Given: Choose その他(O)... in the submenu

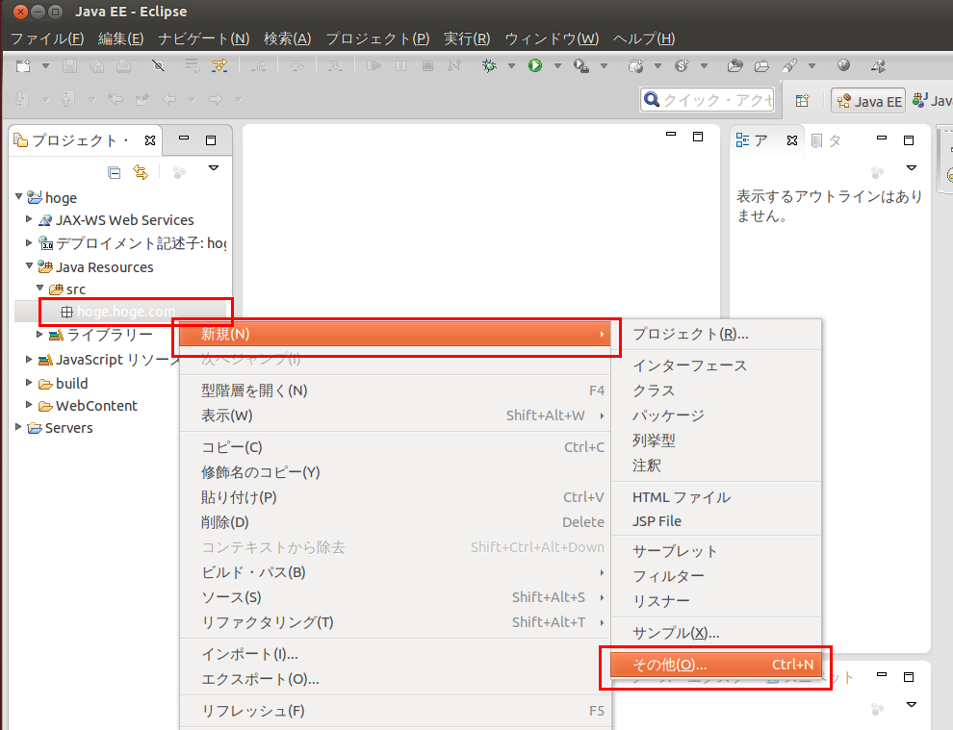Looking at the screenshot, I should pyautogui.click(x=716, y=665).
